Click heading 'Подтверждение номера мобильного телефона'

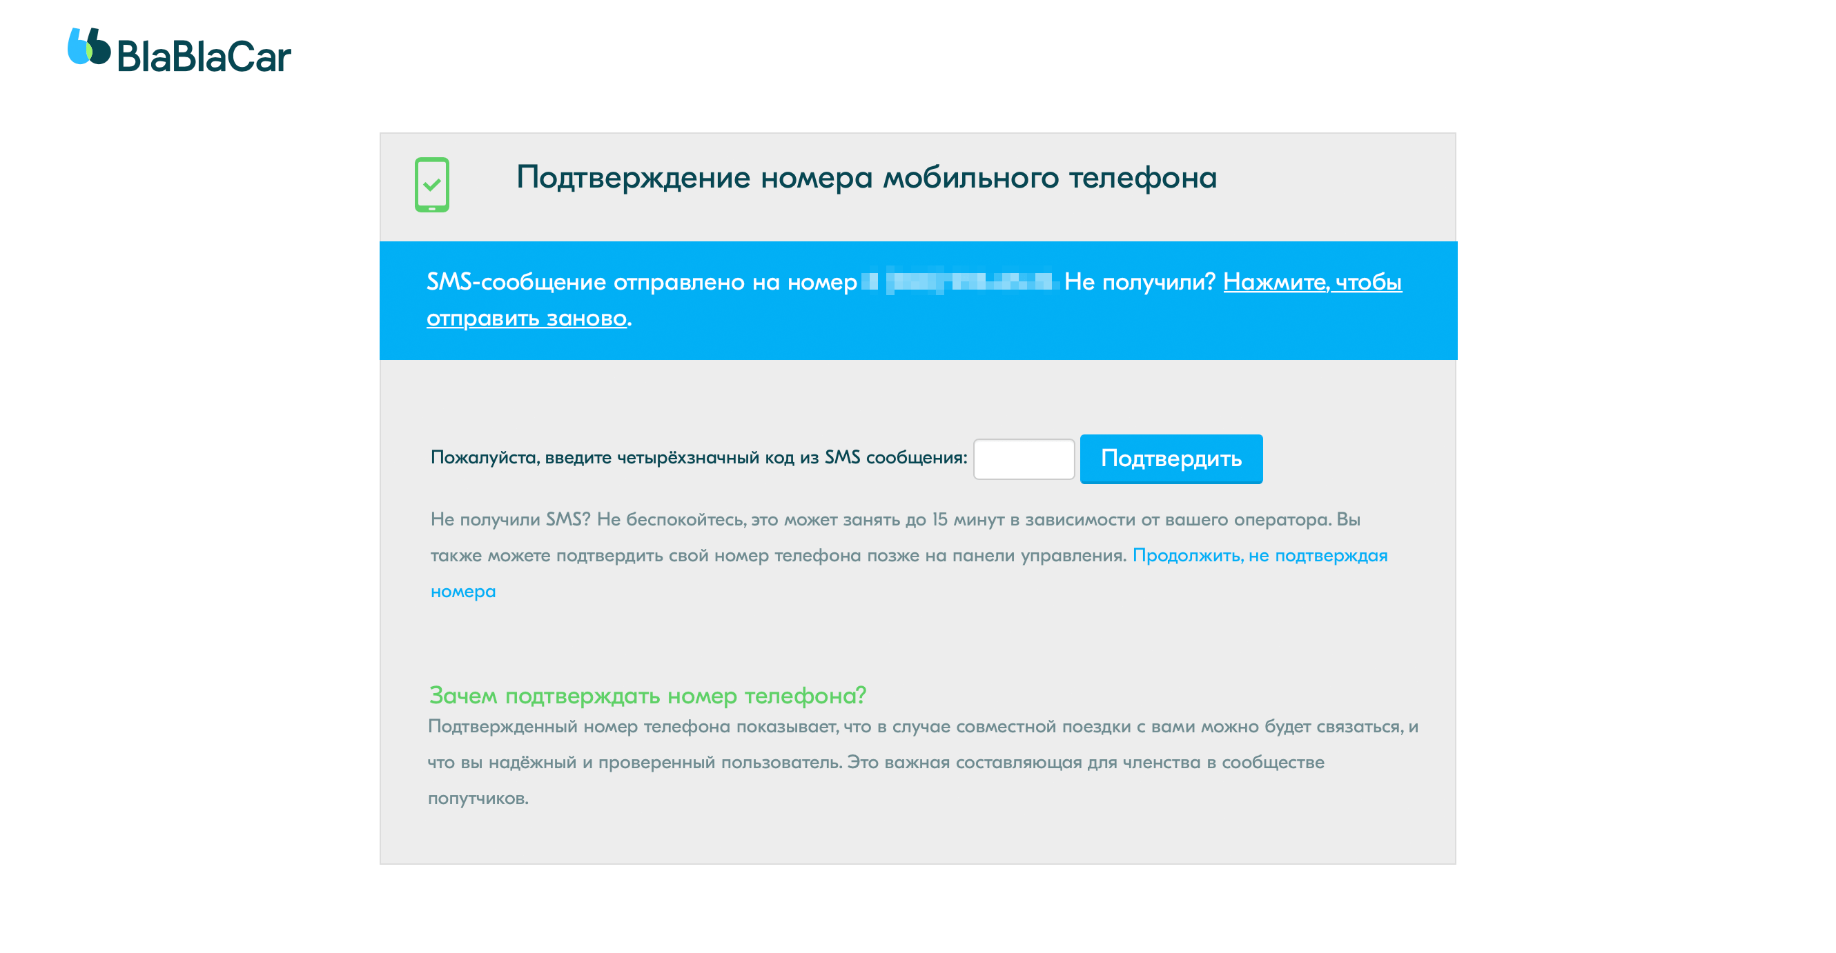coord(866,177)
